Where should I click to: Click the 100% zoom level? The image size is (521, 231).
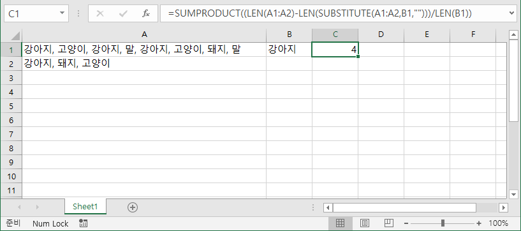[x=498, y=223]
